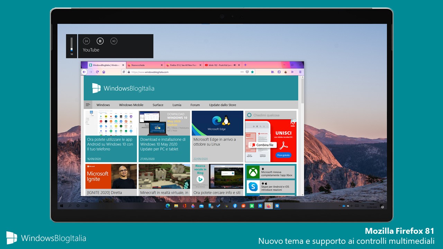Open Mail app on taskbar
This screenshot has width=443, height=249.
pos(201,206)
